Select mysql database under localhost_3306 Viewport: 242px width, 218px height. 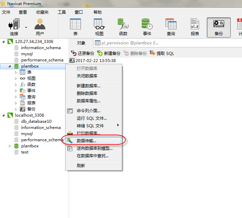pos(27,134)
